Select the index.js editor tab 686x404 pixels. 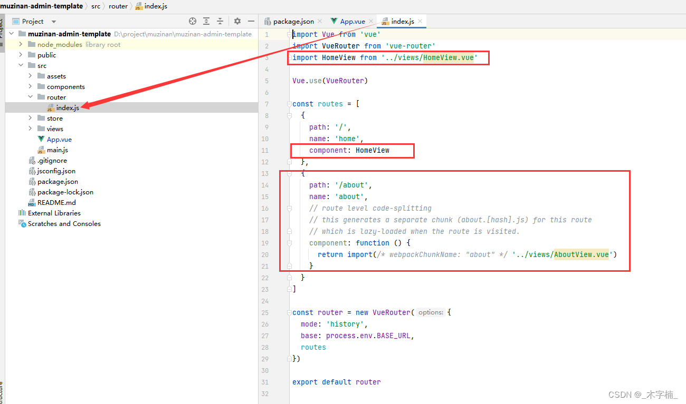click(x=403, y=22)
